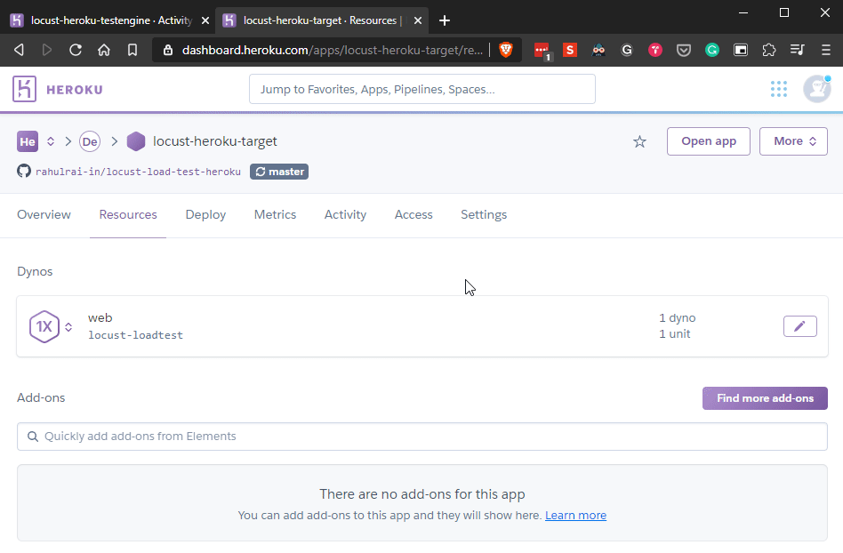
Task: Click the Grammarly green G extension icon
Action: (711, 50)
